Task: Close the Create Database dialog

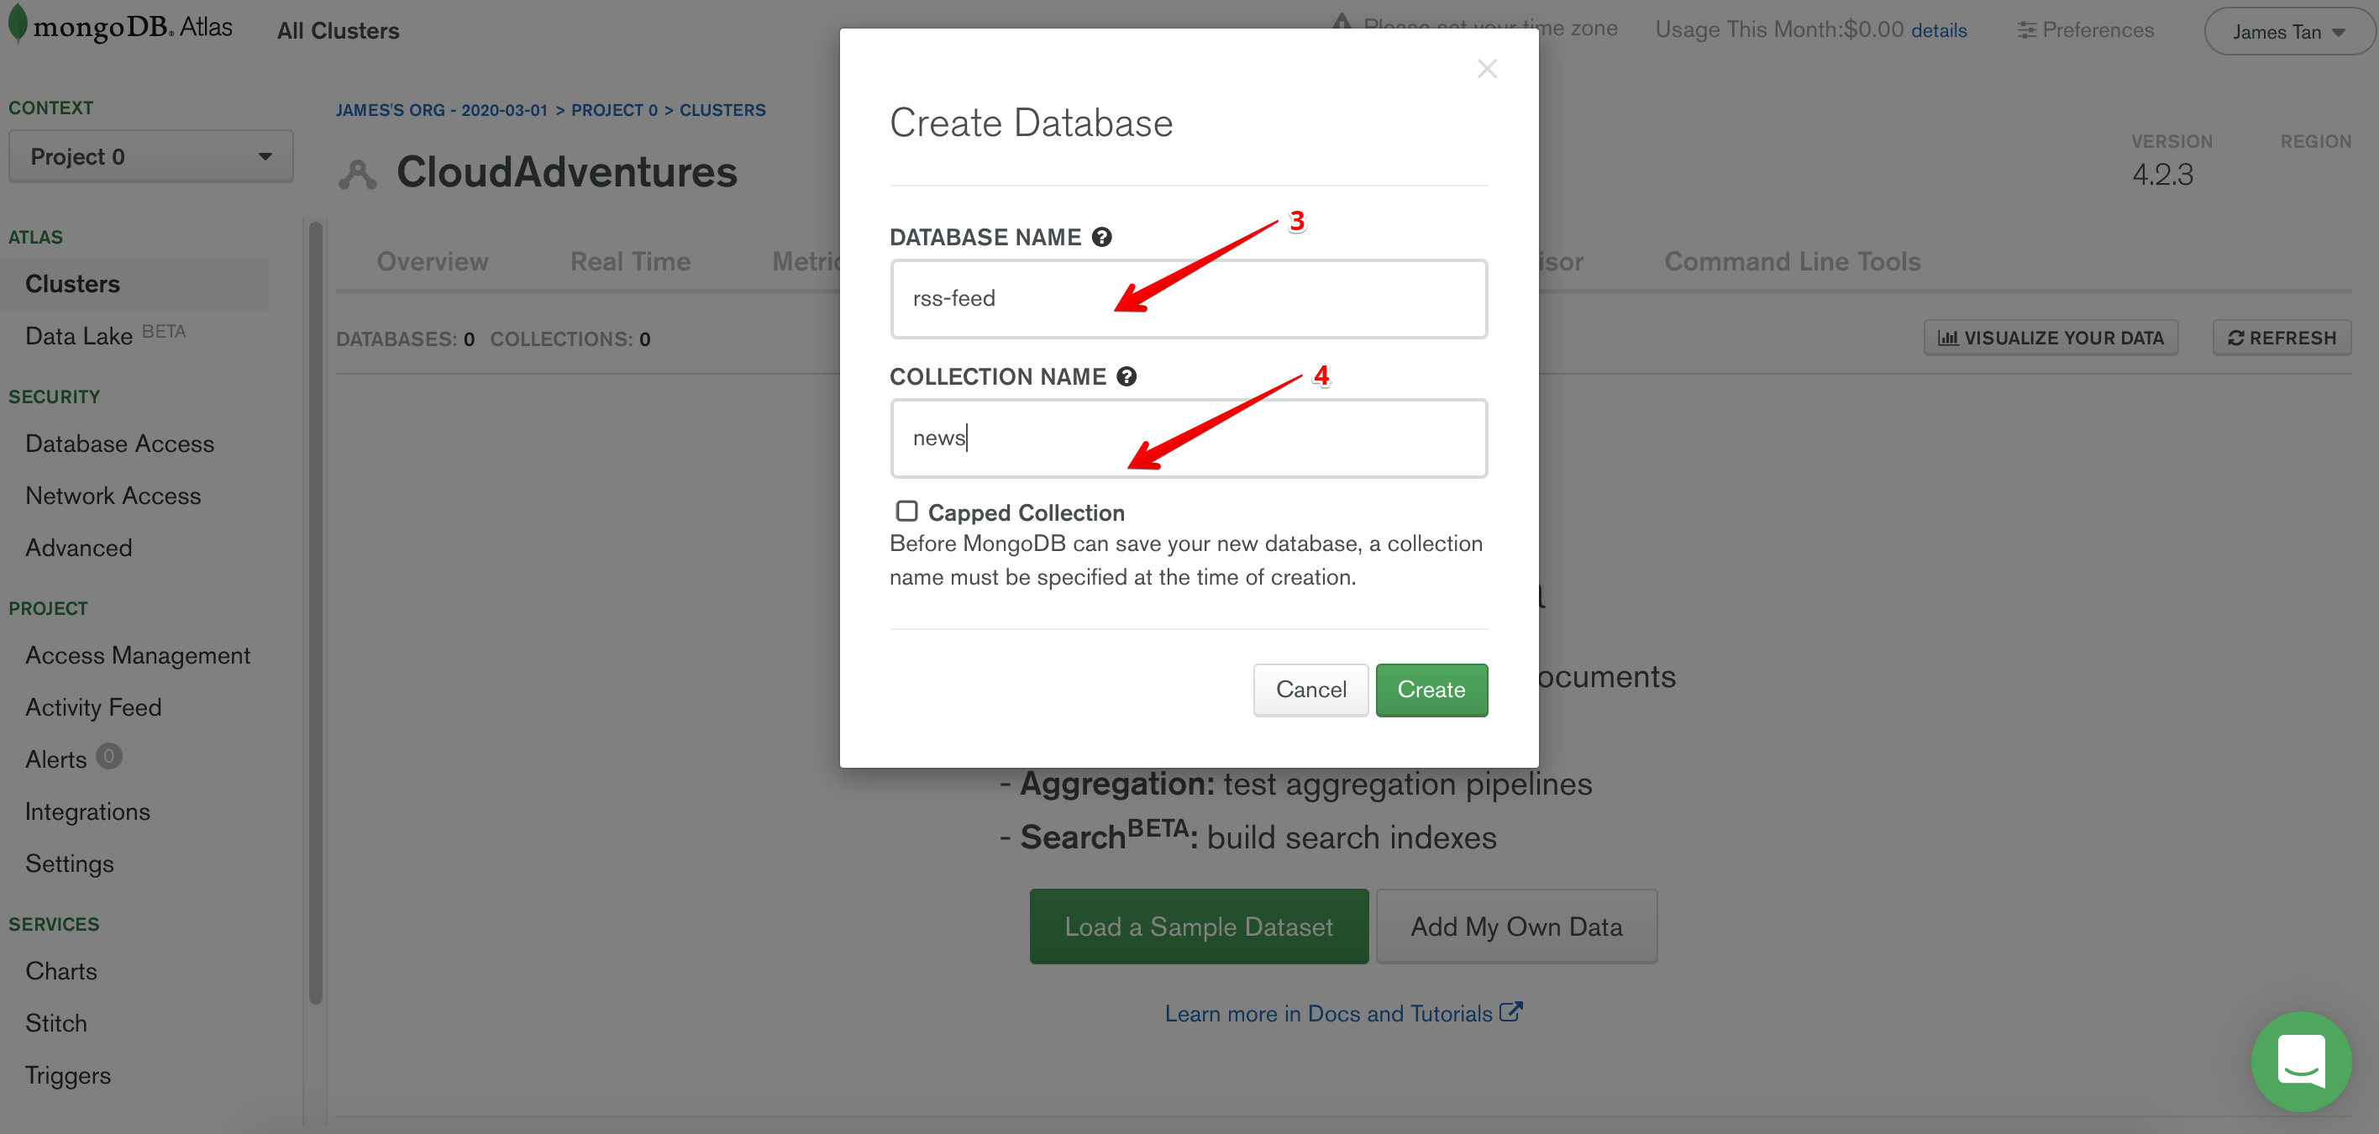Action: (1486, 68)
